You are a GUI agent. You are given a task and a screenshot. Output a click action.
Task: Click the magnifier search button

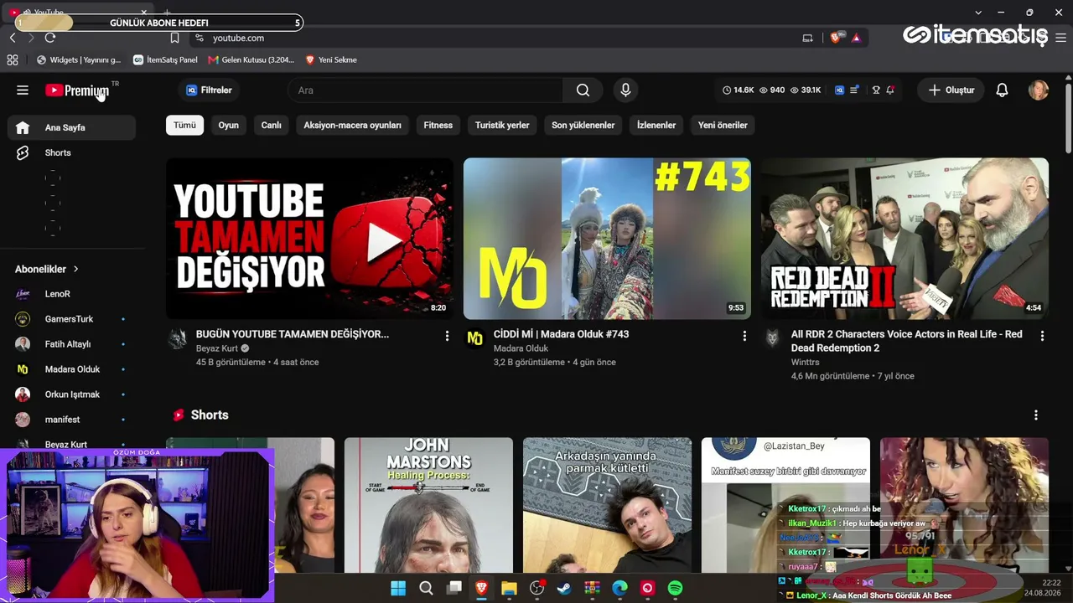point(583,90)
